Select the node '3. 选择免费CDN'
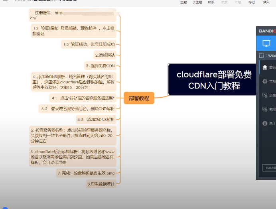276x209 pixels. pyautogui.click(x=100, y=66)
